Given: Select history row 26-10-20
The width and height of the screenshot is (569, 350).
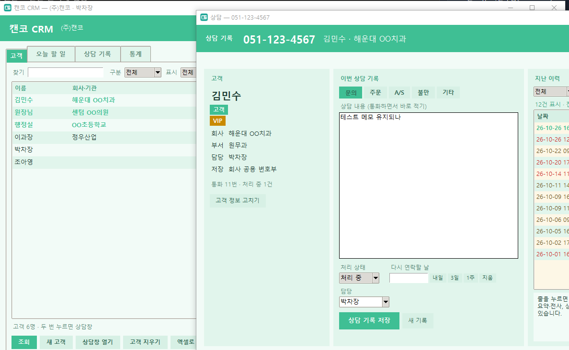Looking at the screenshot, I should (552, 163).
